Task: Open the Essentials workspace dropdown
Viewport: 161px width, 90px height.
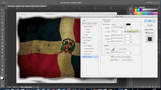Action: click(152, 3)
